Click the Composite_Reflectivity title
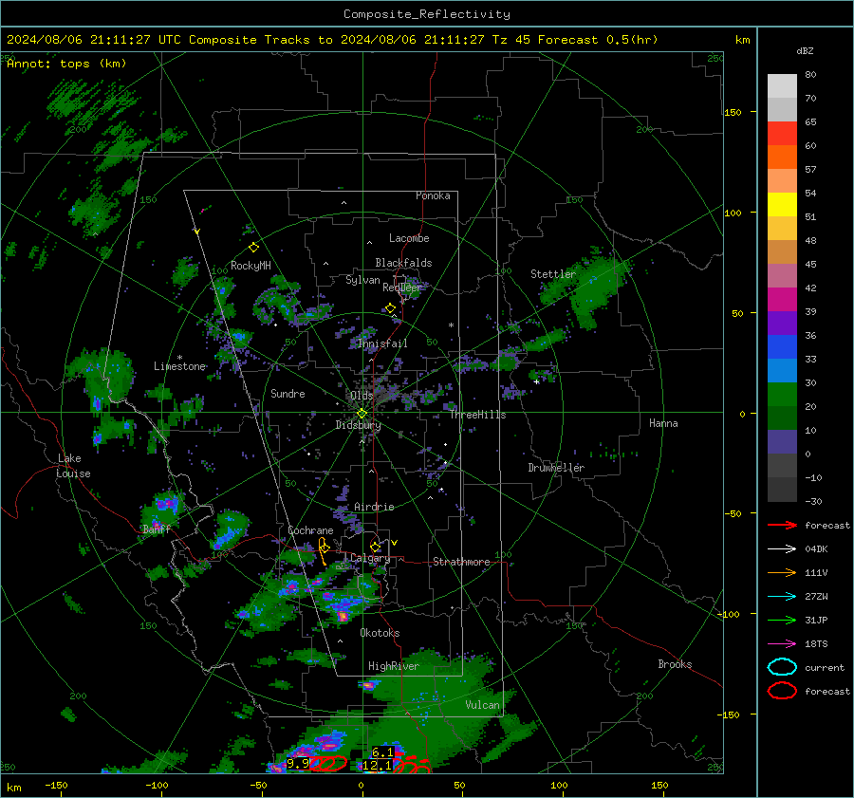This screenshot has height=798, width=854. click(x=426, y=14)
